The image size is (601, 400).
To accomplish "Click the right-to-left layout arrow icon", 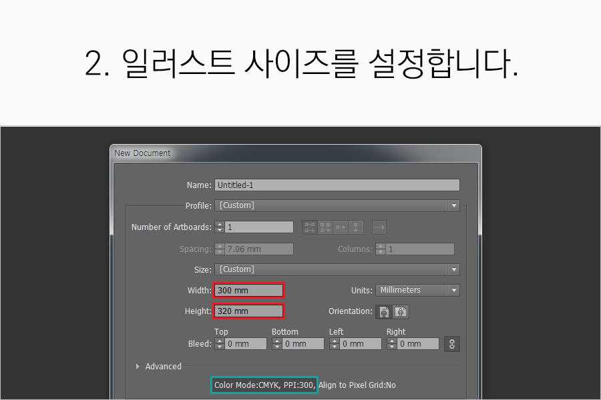I will (379, 227).
